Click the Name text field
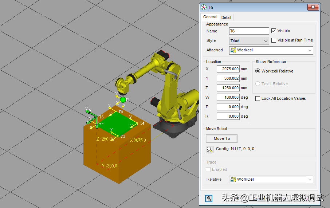Screen dimensions: 330x208 (249, 31)
